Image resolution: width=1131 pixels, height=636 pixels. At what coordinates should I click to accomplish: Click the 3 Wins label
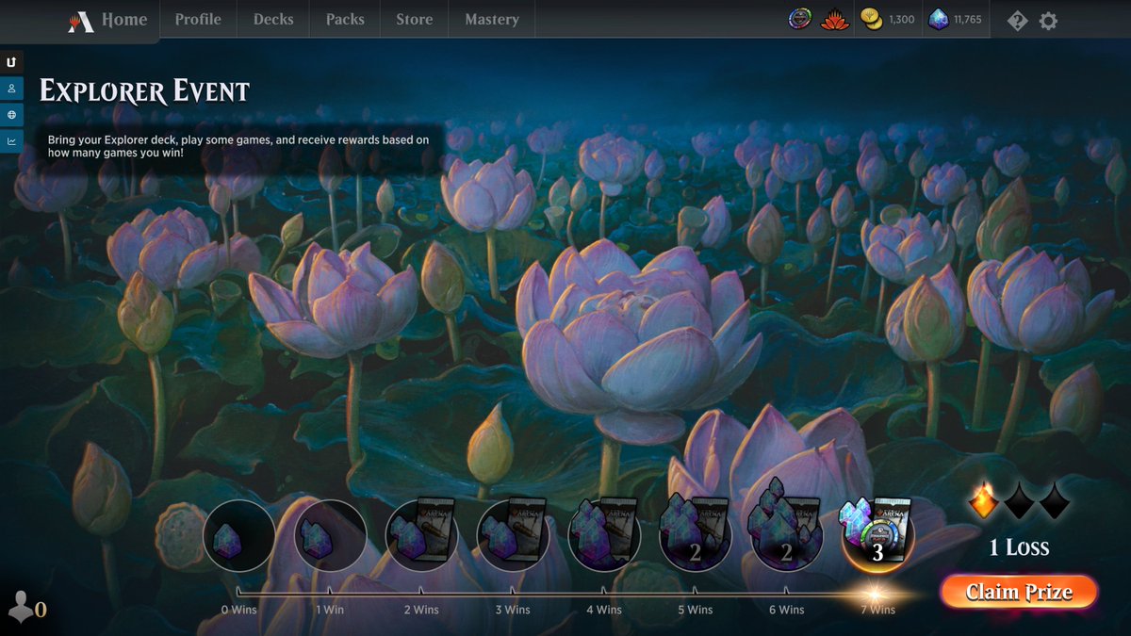(x=513, y=610)
